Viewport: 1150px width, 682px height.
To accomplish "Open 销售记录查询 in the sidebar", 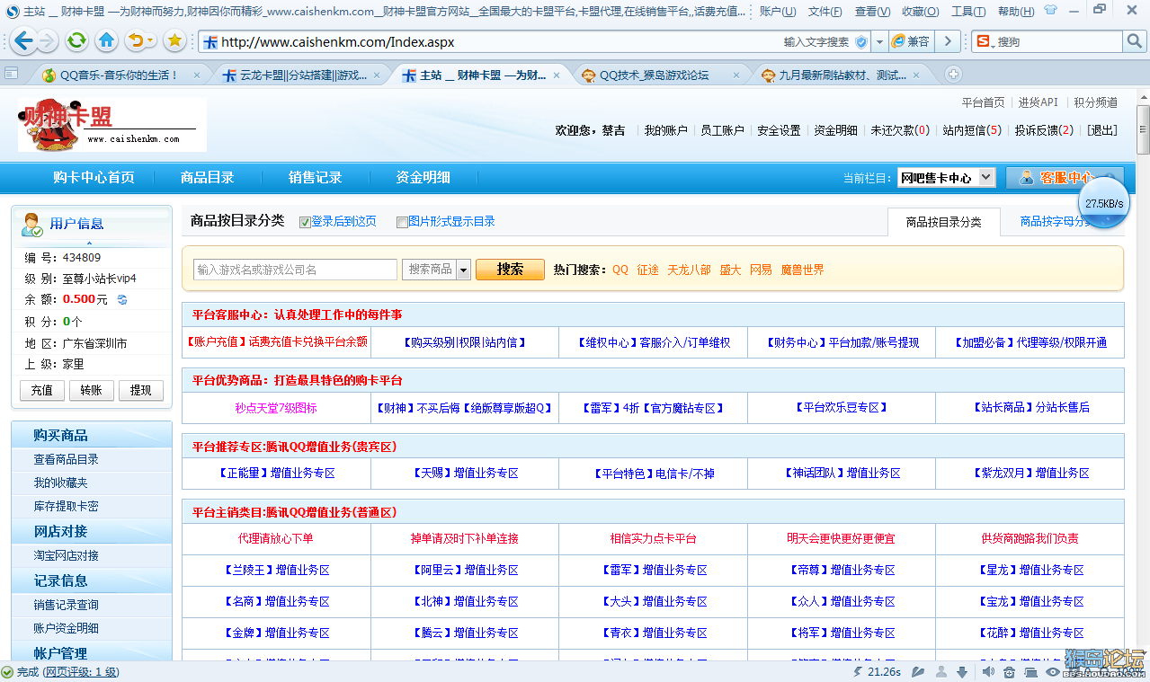I will coord(67,605).
